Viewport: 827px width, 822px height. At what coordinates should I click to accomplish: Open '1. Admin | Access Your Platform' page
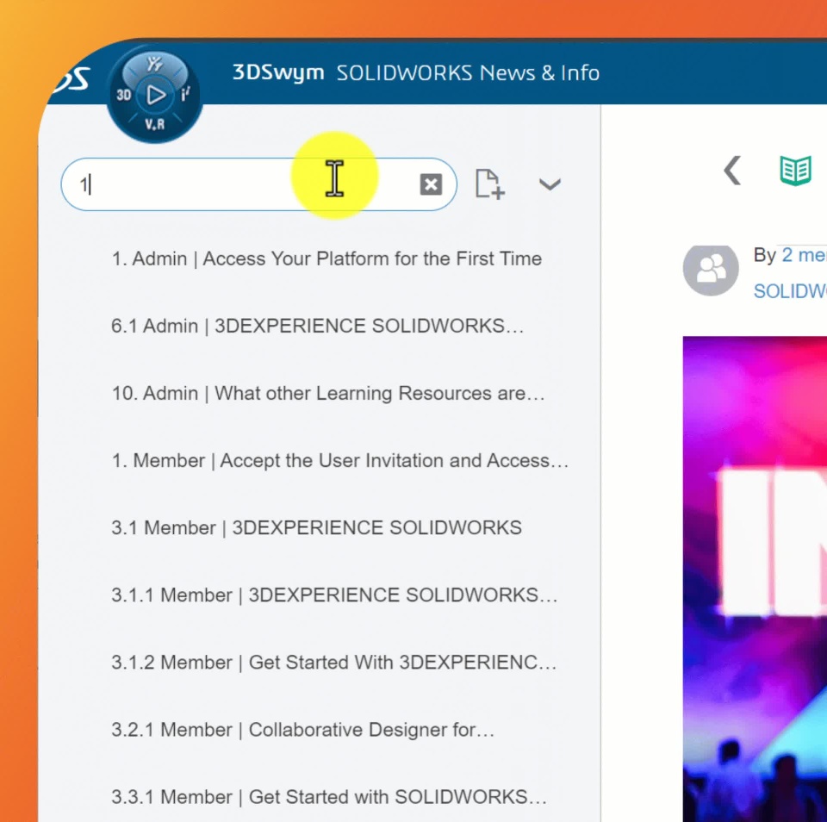[326, 258]
